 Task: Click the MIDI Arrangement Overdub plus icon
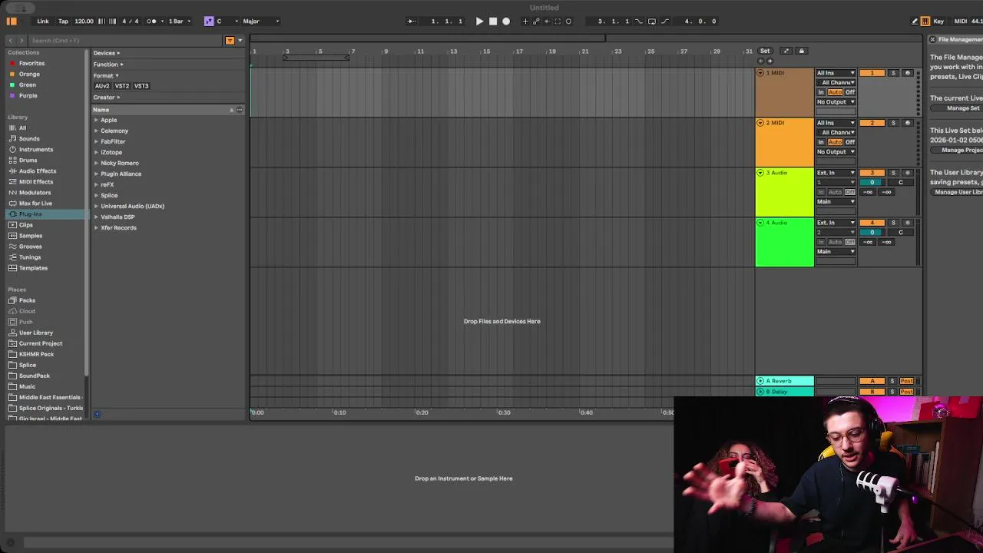[525, 22]
